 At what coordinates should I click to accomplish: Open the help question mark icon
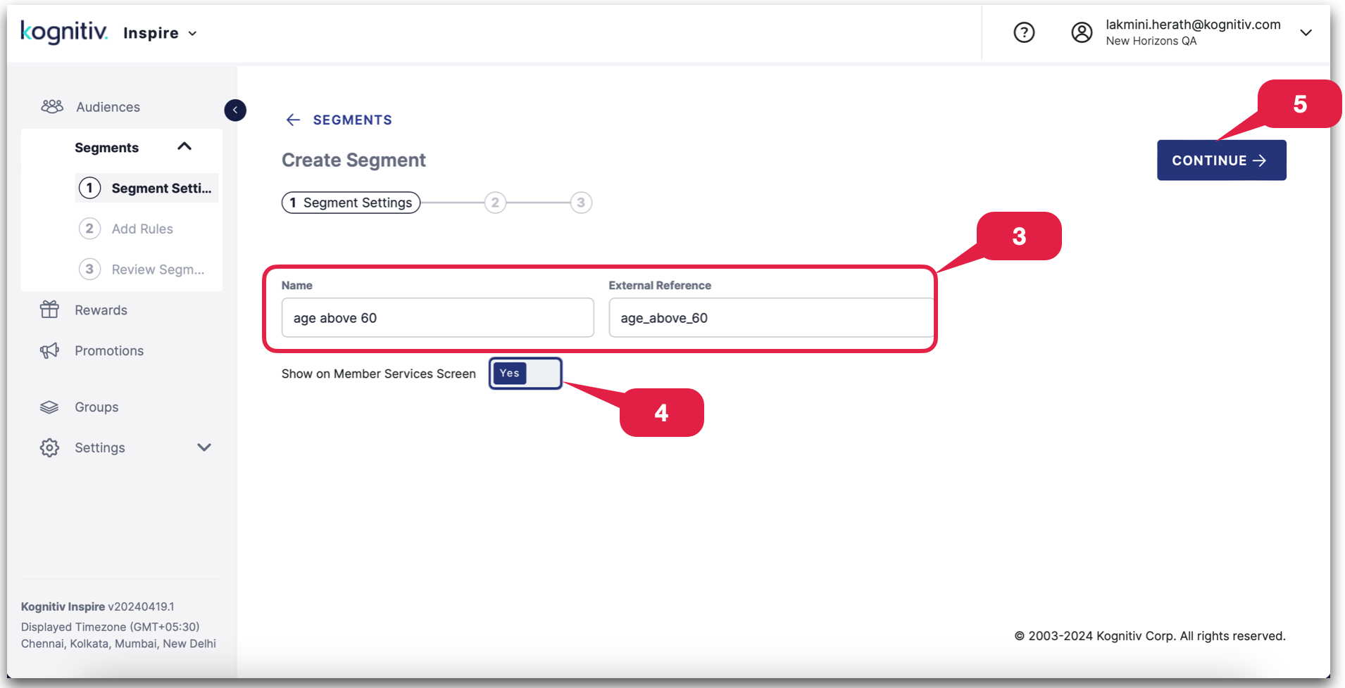(1024, 32)
